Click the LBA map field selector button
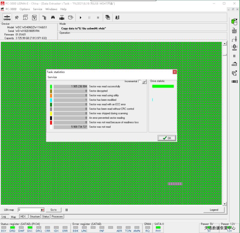 pyautogui.click(x=42, y=210)
